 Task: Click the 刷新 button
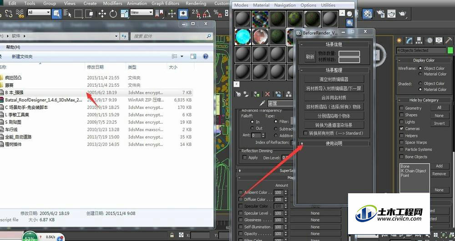[x=310, y=57]
